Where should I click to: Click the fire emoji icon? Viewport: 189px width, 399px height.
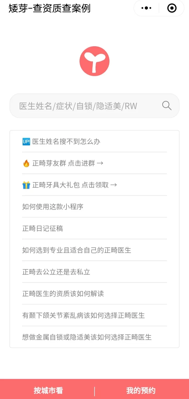(26, 163)
